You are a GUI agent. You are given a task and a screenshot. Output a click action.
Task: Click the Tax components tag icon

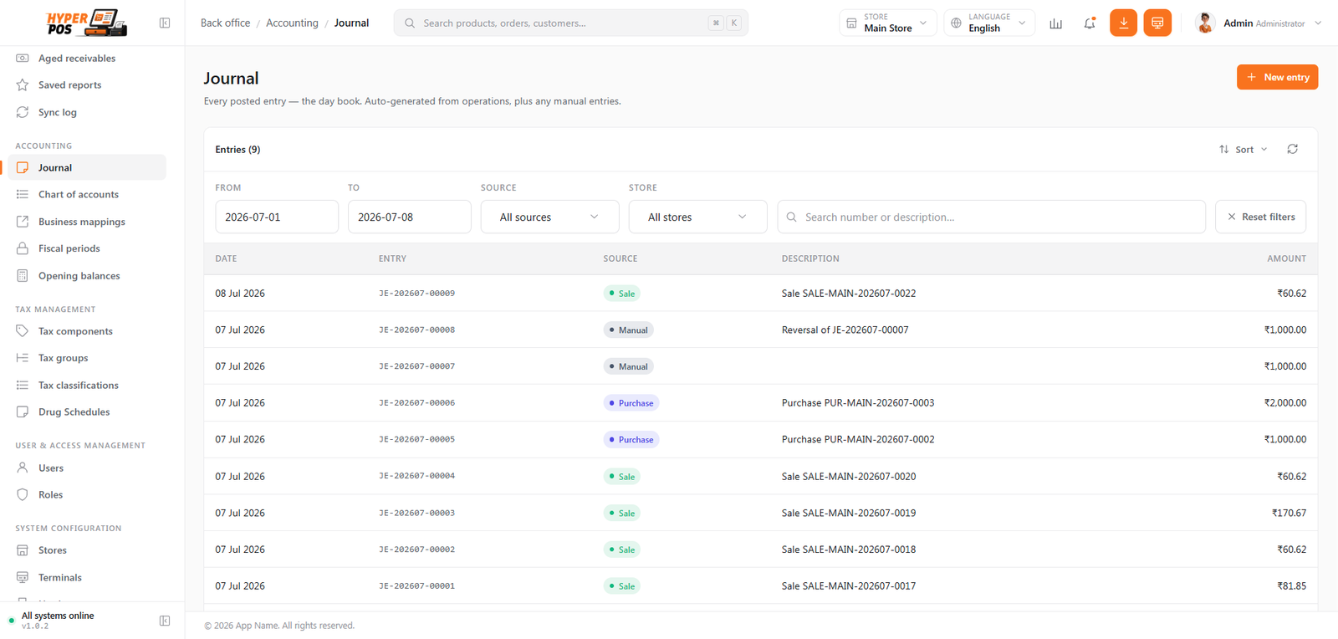tap(23, 331)
